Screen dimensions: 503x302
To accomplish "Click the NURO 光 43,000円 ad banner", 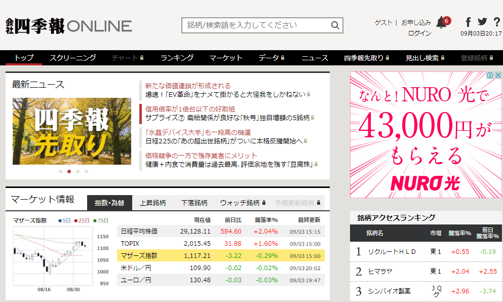I will (426, 135).
